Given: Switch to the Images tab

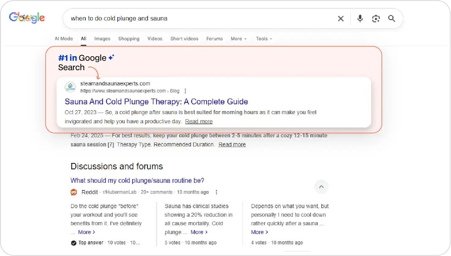Looking at the screenshot, I should click(x=102, y=39).
